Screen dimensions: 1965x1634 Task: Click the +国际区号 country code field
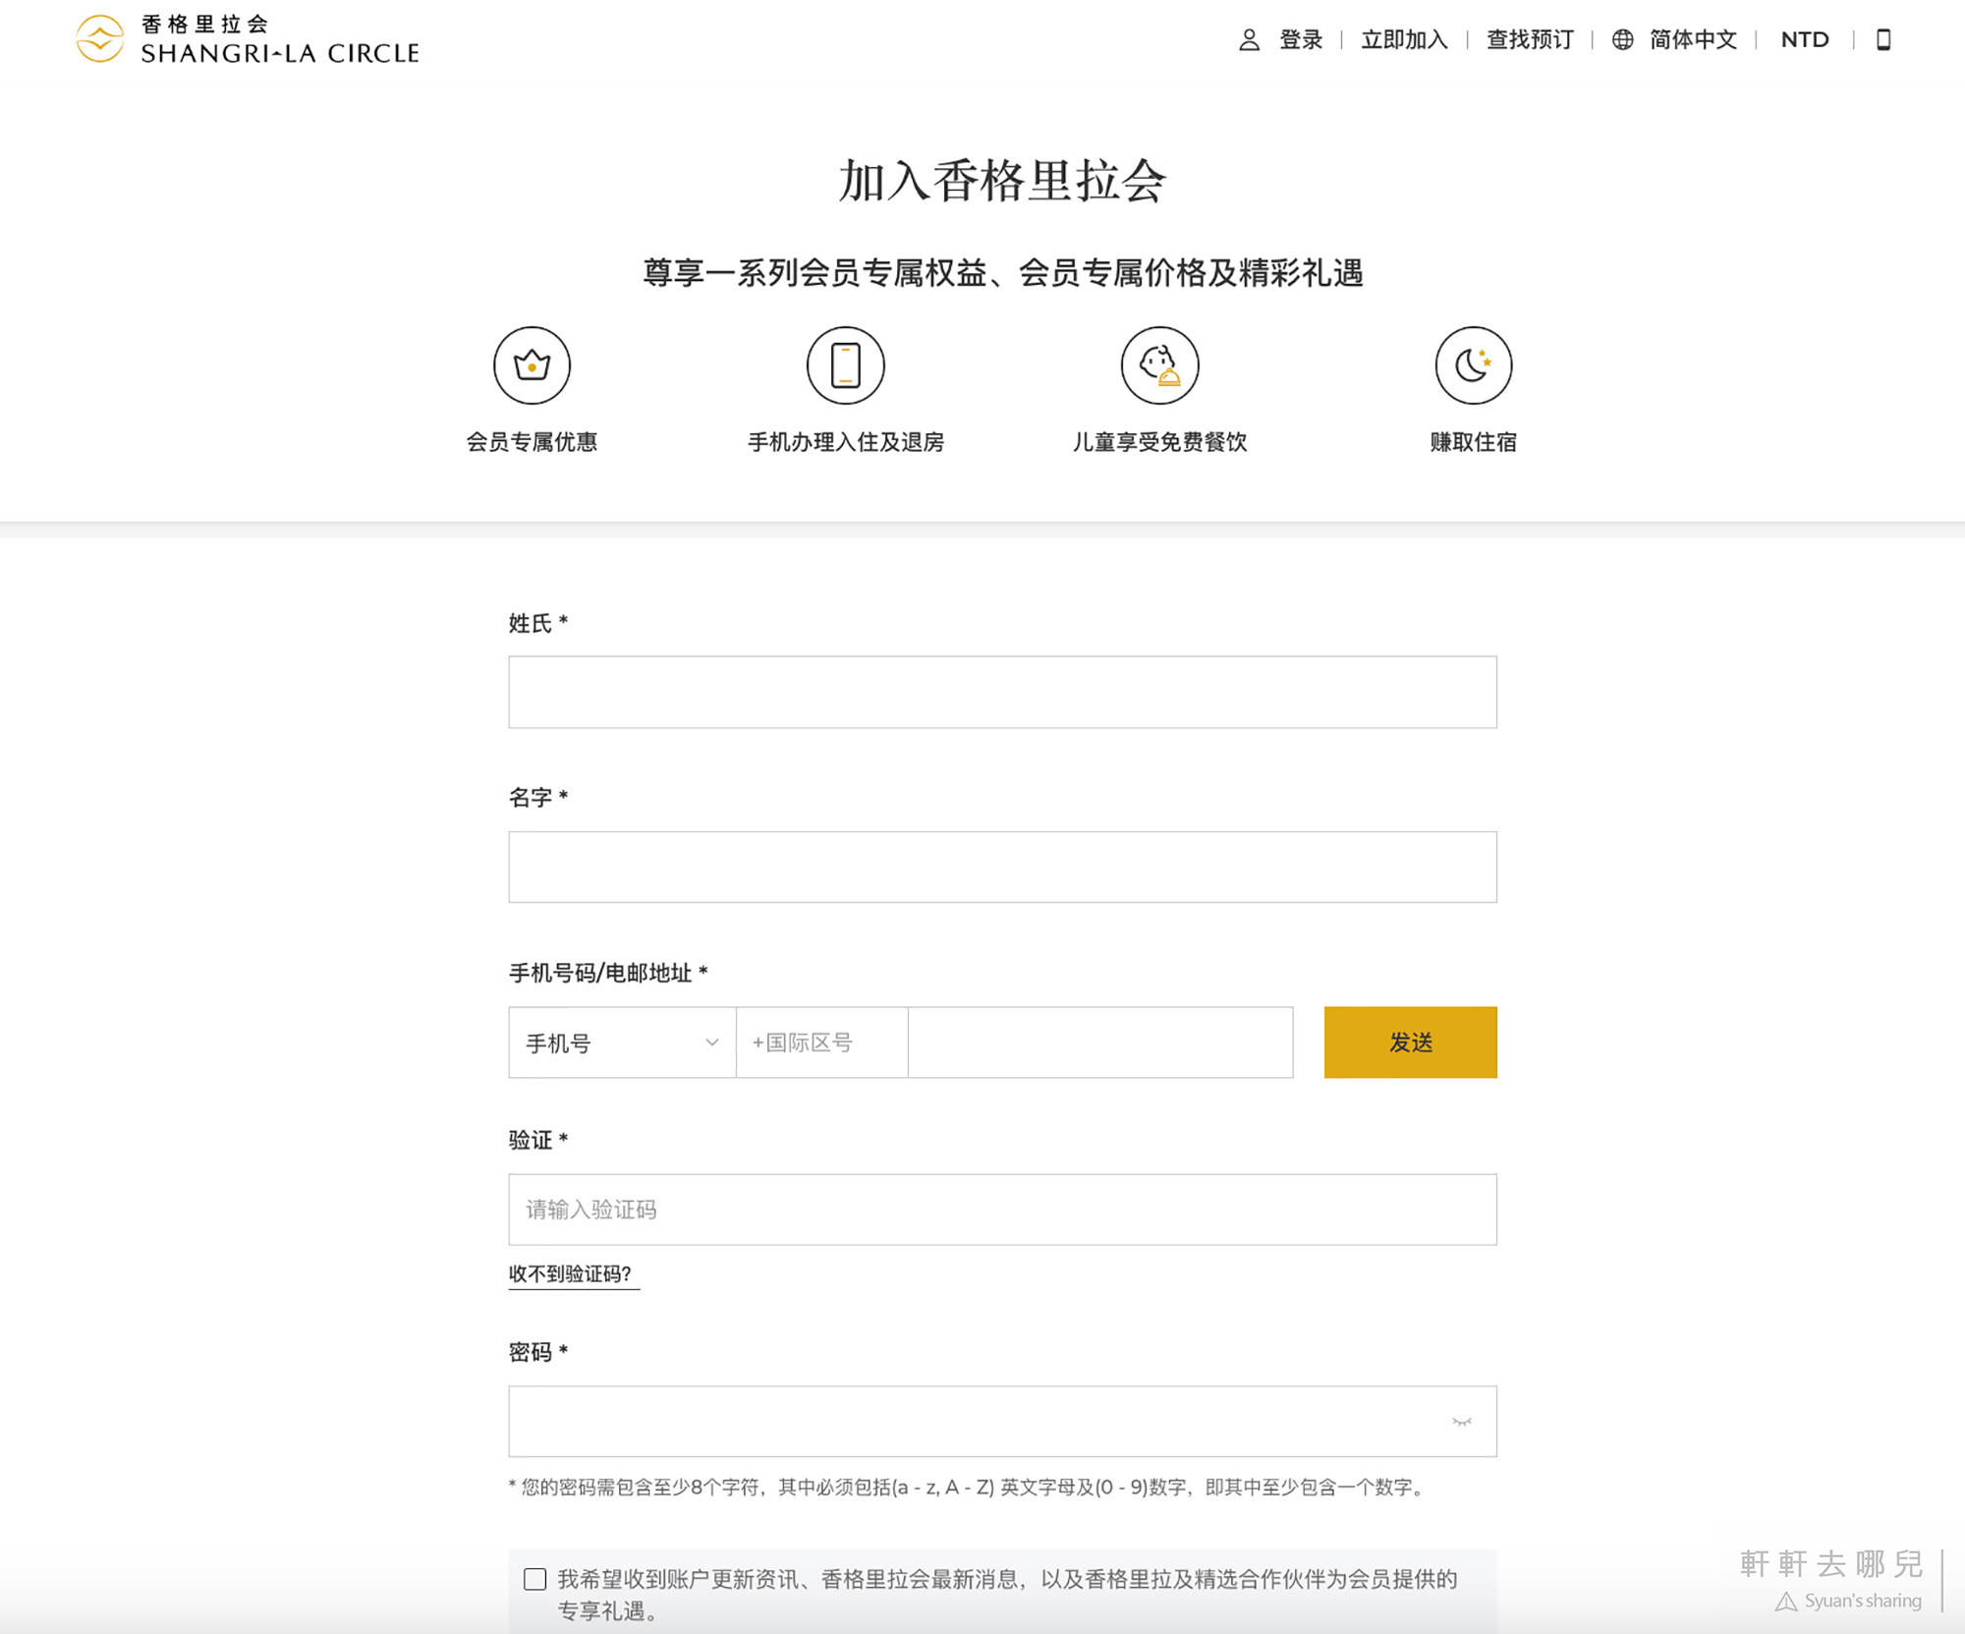[822, 1042]
